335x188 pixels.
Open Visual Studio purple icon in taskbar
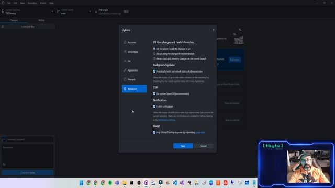182,183
